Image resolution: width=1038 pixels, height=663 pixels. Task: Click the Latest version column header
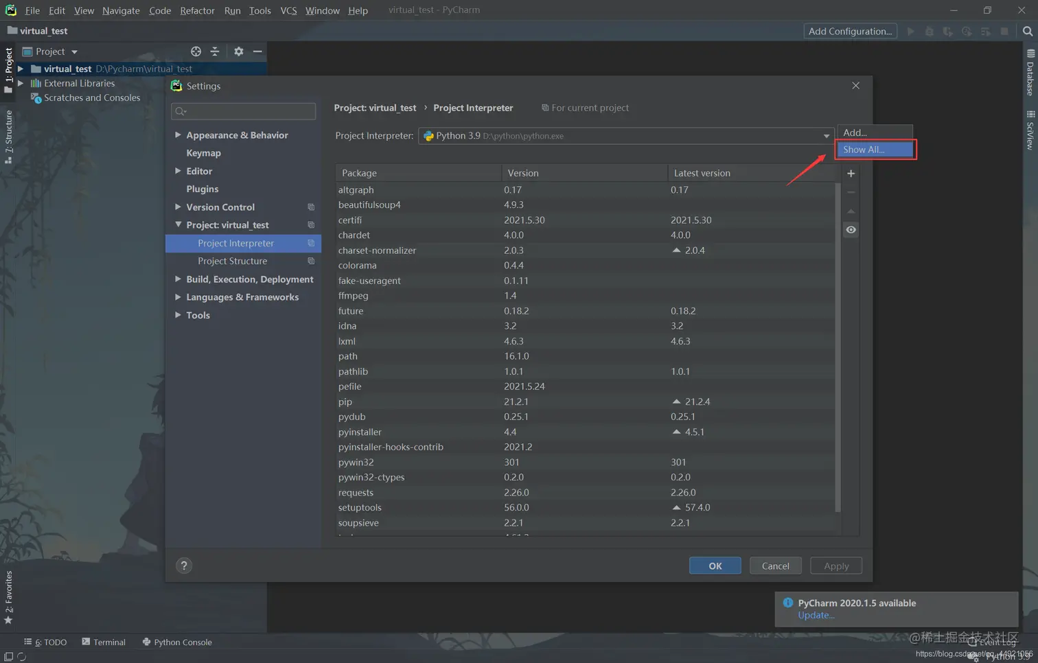click(751, 173)
